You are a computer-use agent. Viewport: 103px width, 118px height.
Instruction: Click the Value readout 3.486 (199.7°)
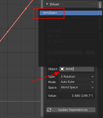pos(82,96)
